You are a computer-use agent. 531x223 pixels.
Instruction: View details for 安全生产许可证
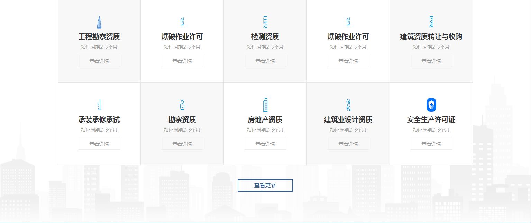pos(431,144)
